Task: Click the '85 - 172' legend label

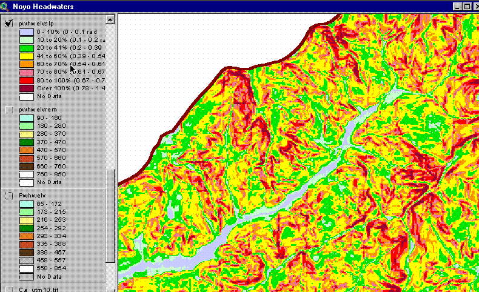Action: click(49, 204)
